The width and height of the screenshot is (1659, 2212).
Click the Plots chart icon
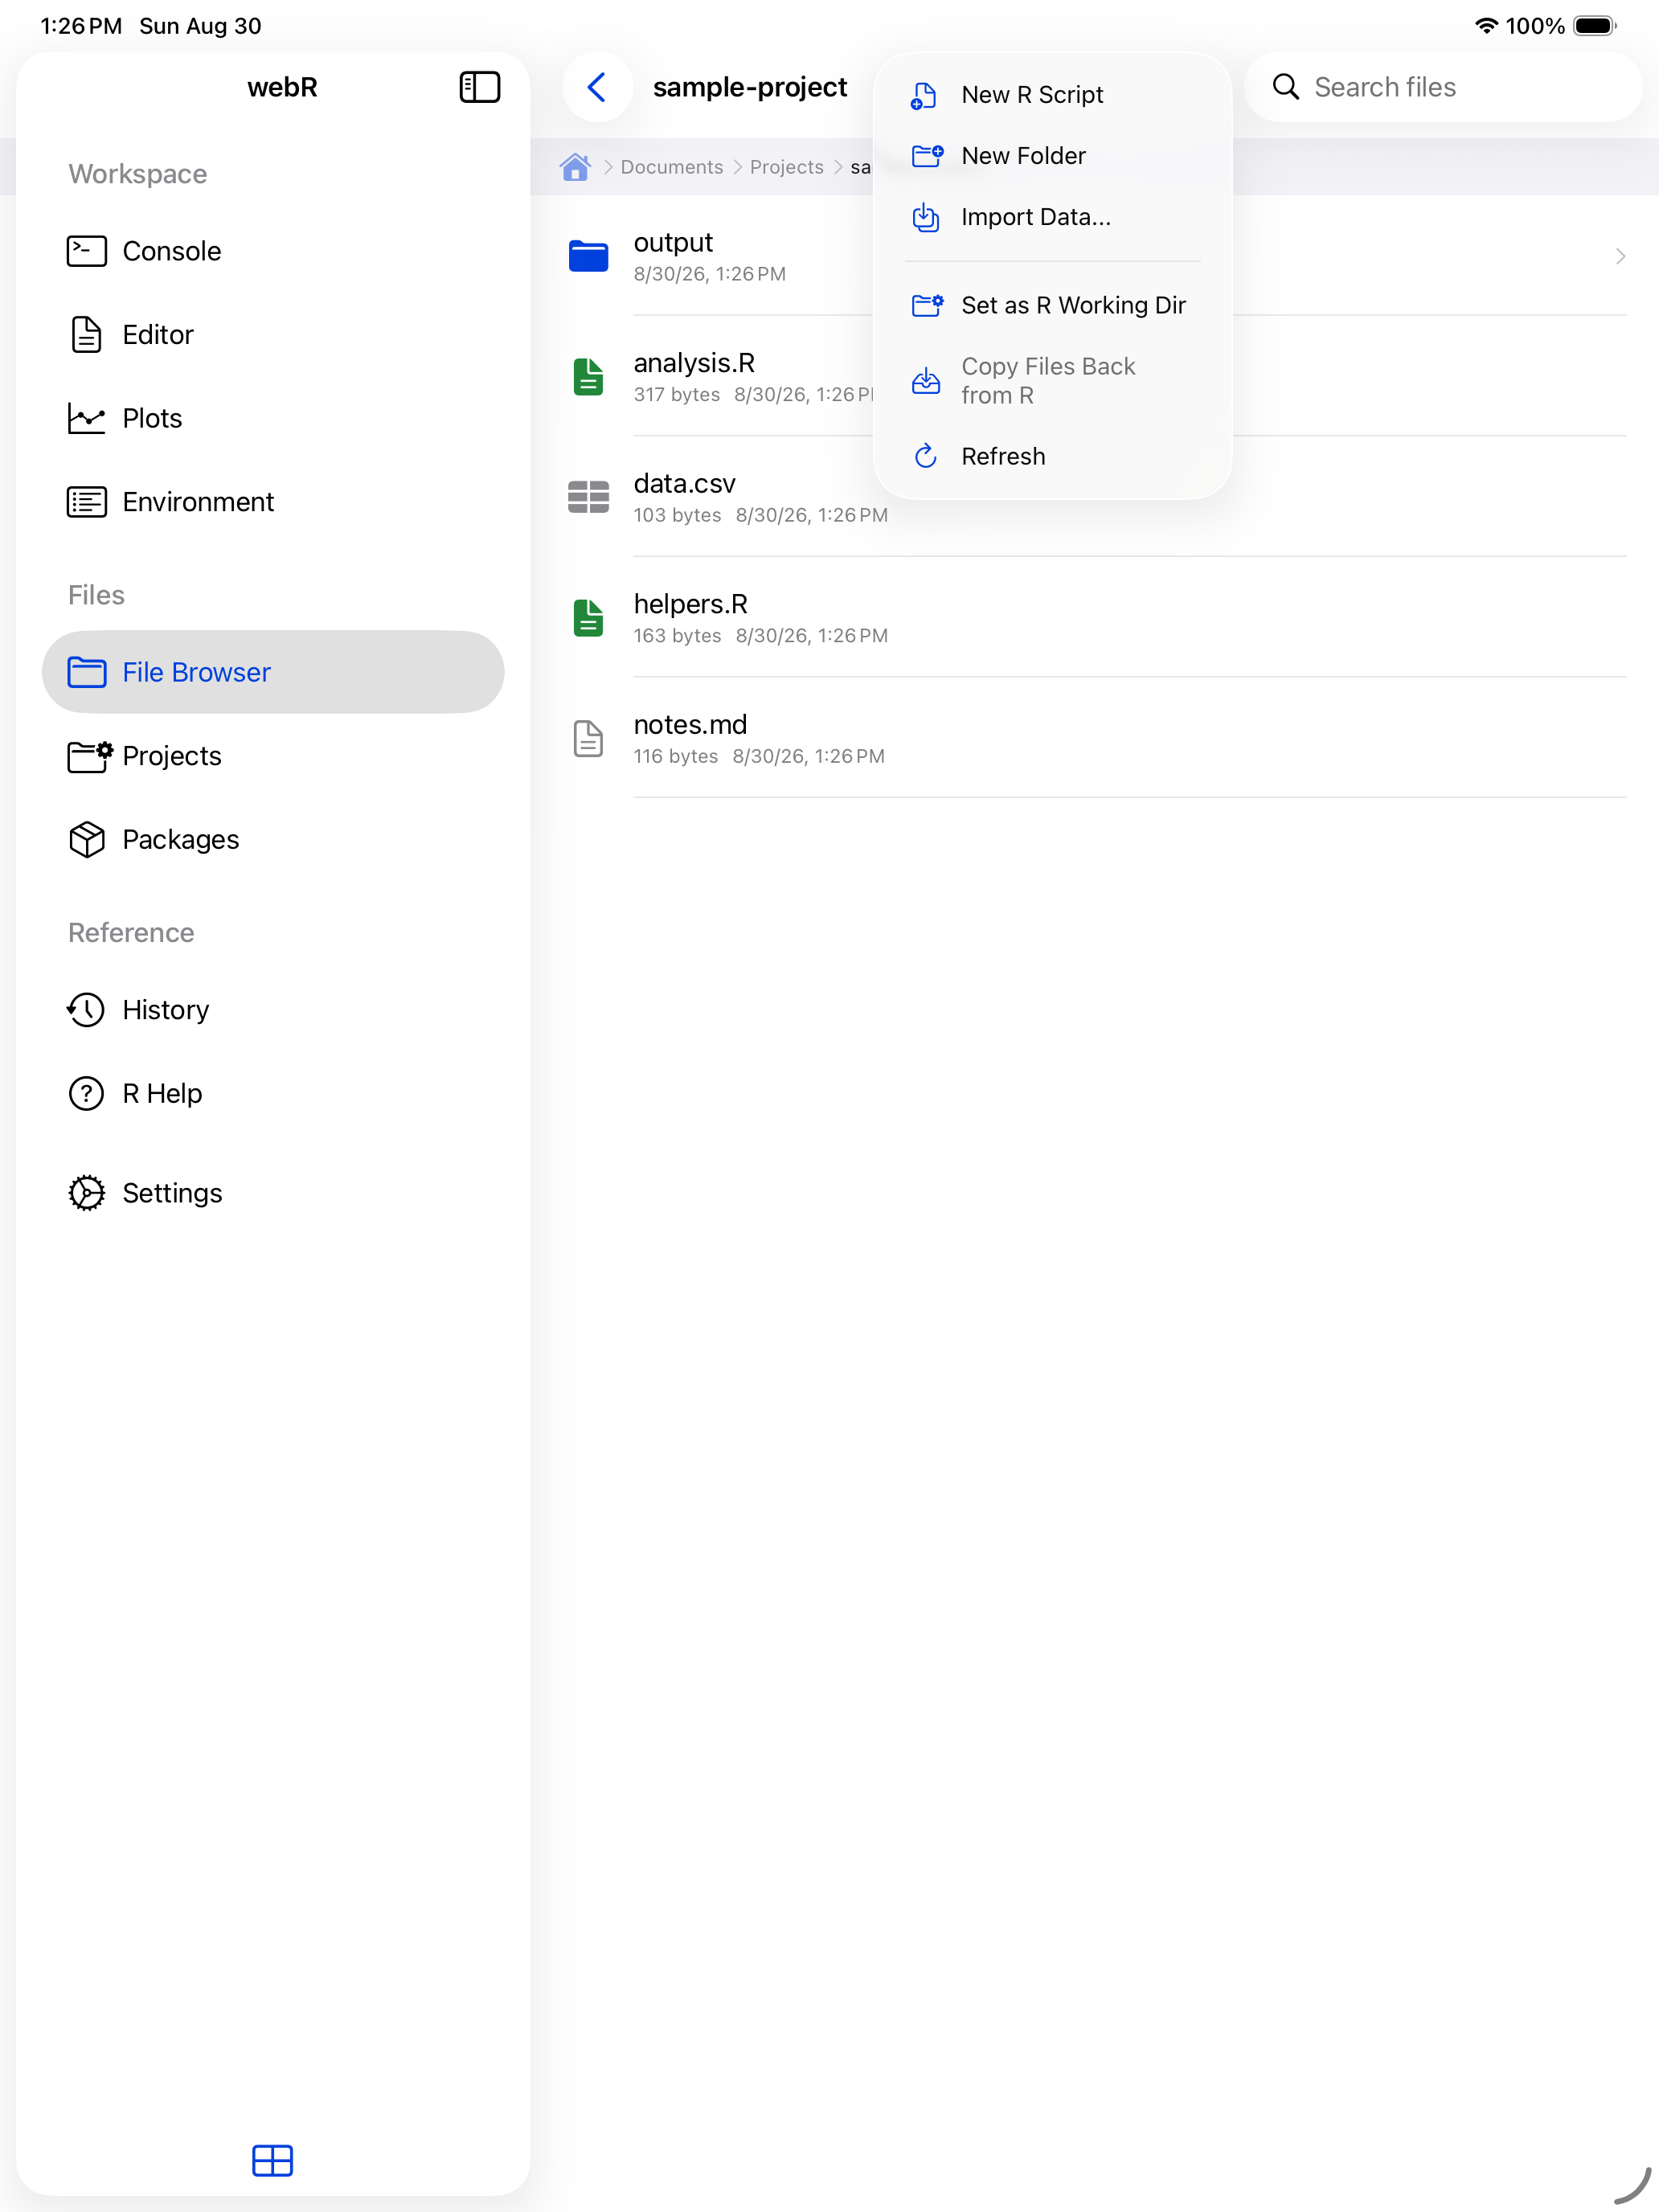[87, 418]
